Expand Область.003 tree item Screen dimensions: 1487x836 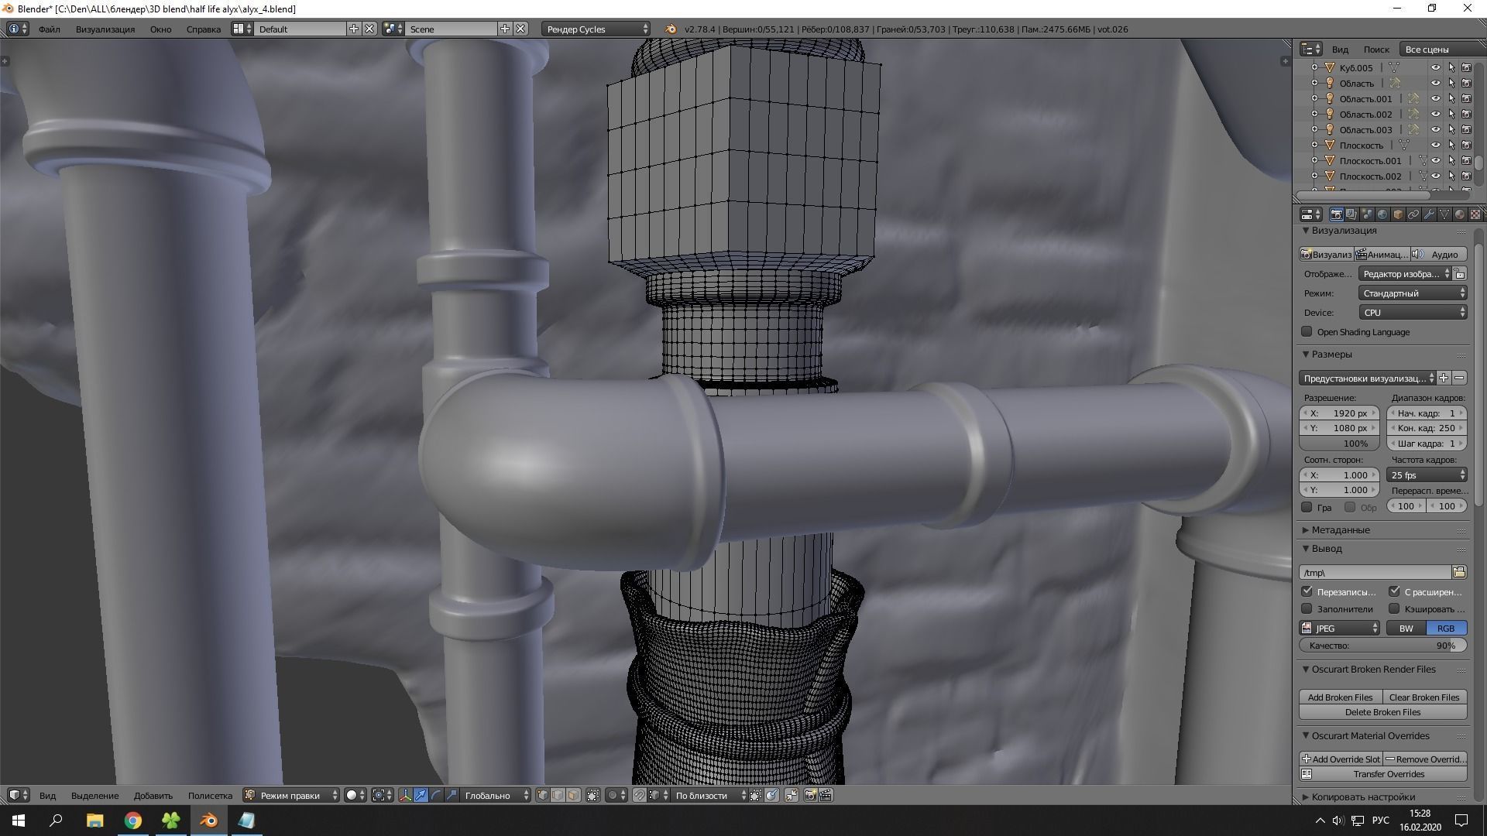click(1314, 129)
